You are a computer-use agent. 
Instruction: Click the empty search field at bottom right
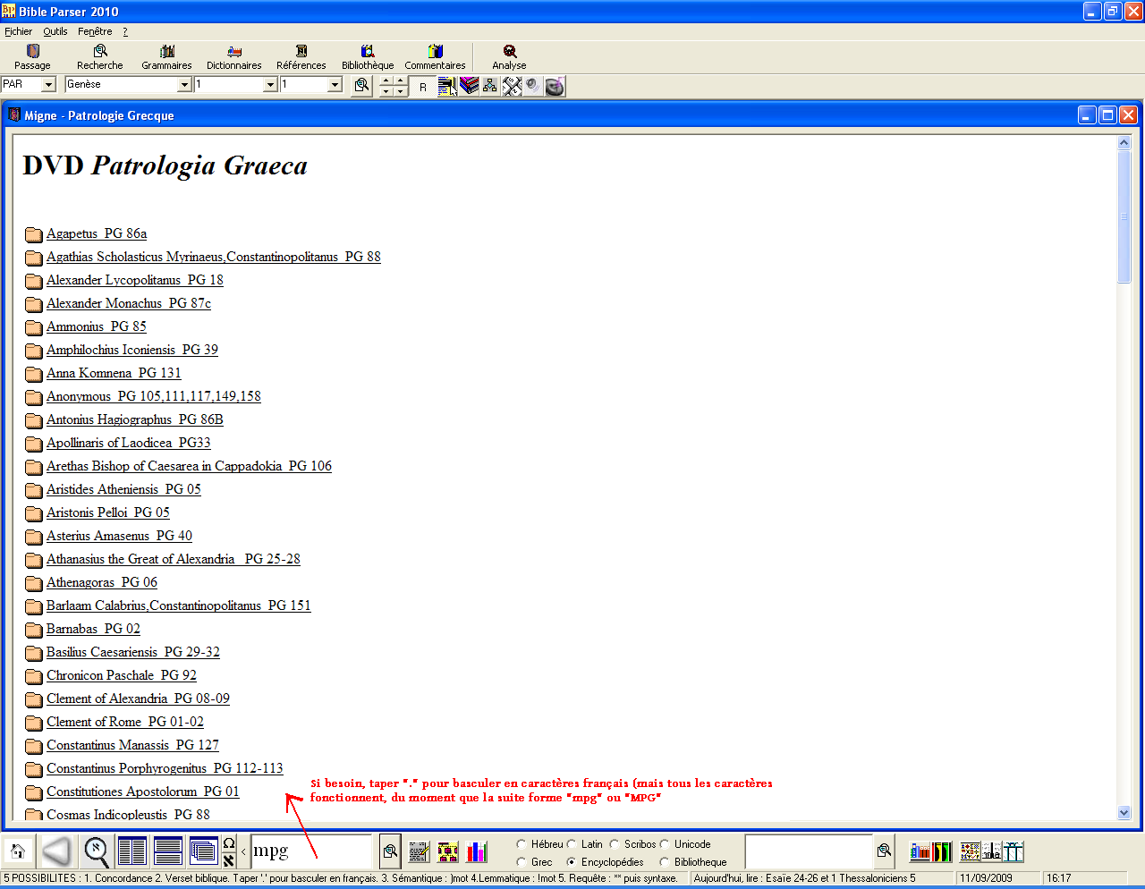[x=809, y=851]
